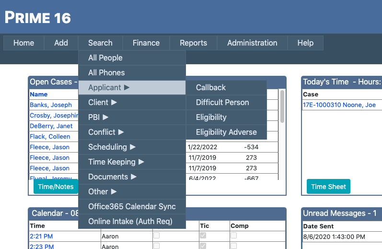Open case for Crosby, Josephine
This screenshot has width=382, height=249.
[x=54, y=115]
